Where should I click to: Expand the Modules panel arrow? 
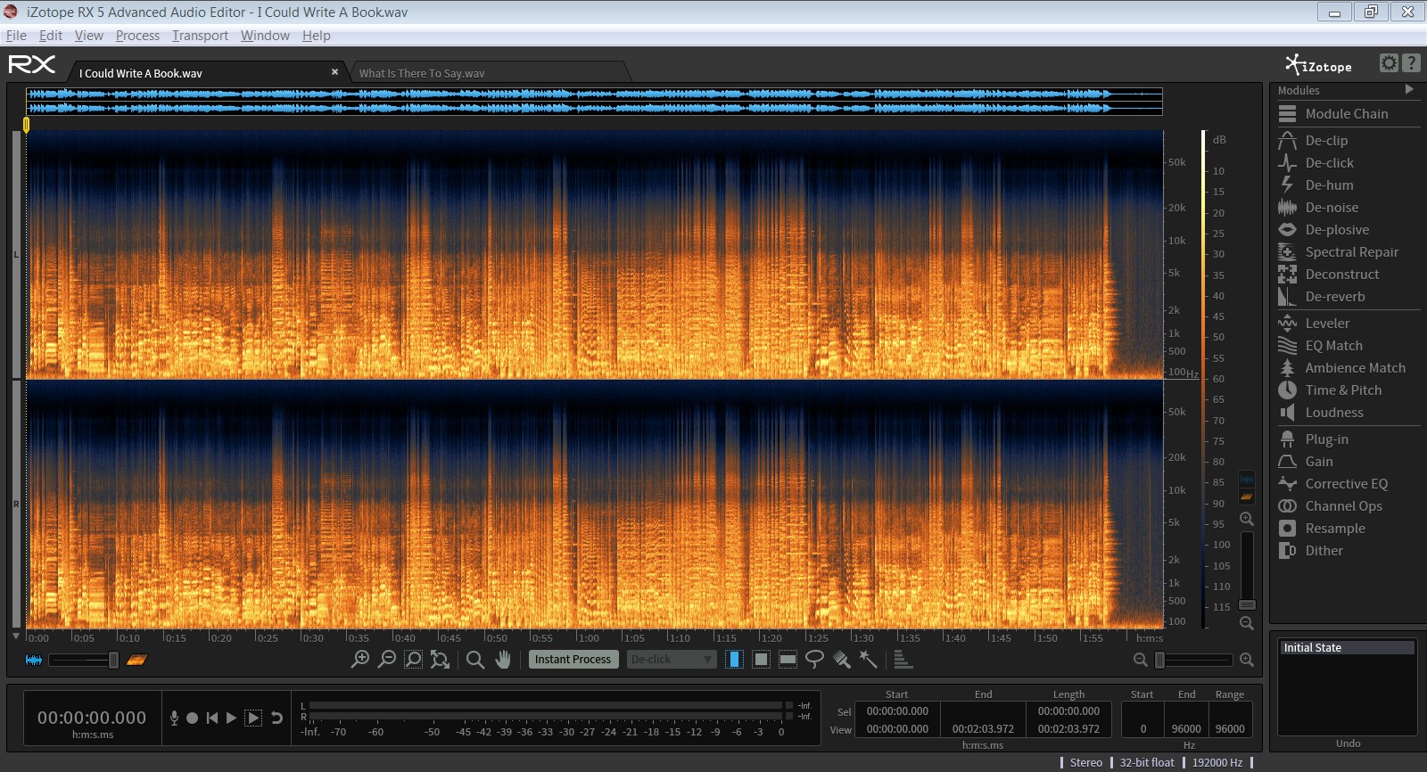[1409, 90]
